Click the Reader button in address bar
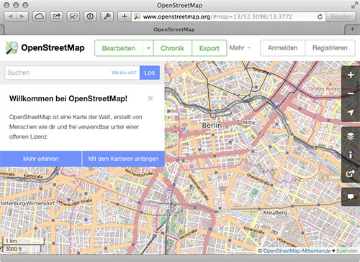The height and width of the screenshot is (262, 360). (x=341, y=17)
